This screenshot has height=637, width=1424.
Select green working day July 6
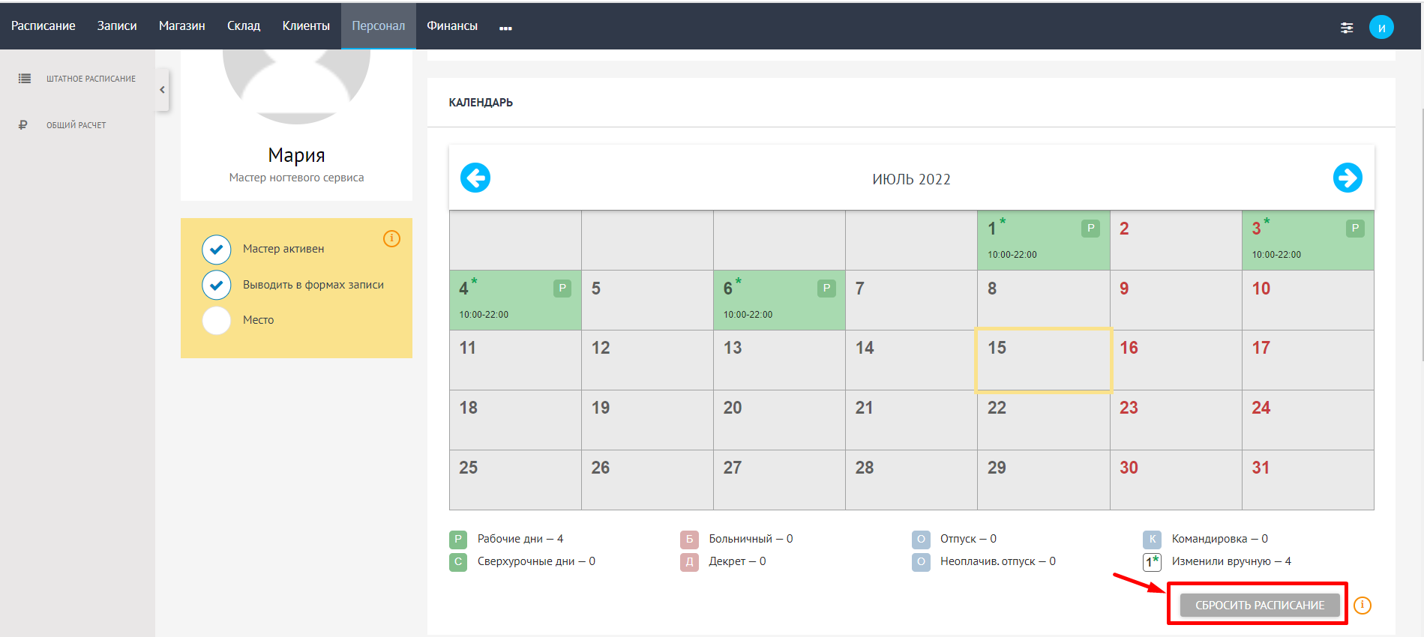coord(779,300)
